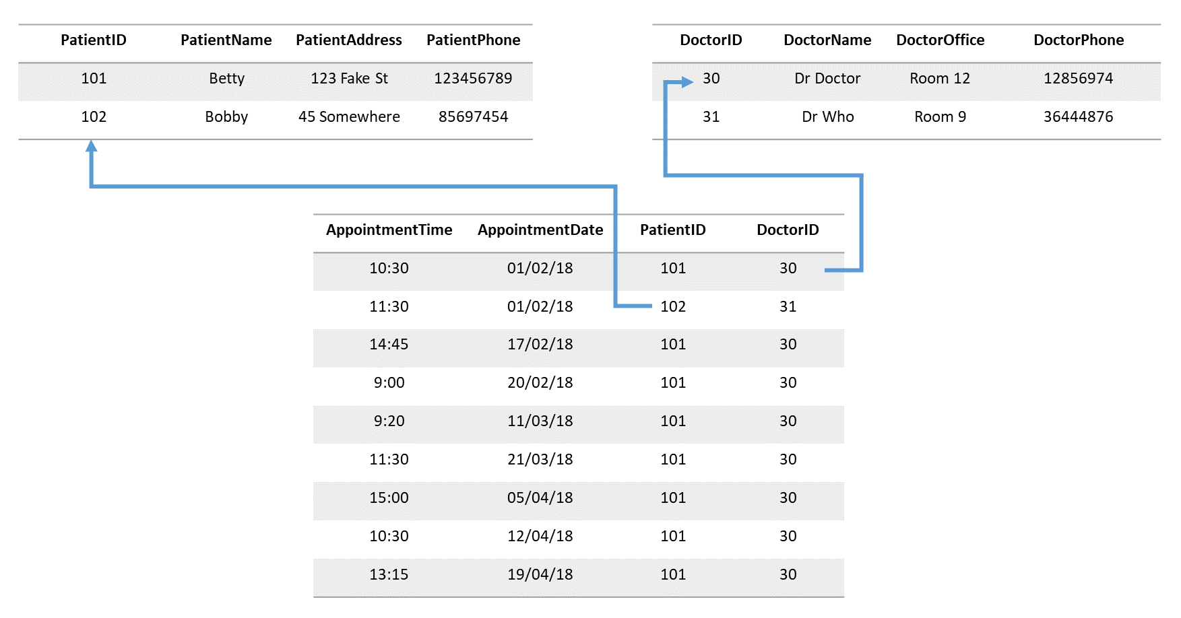
Task: Select PatientID 101 in the 19/04/18 row
Action: click(673, 575)
